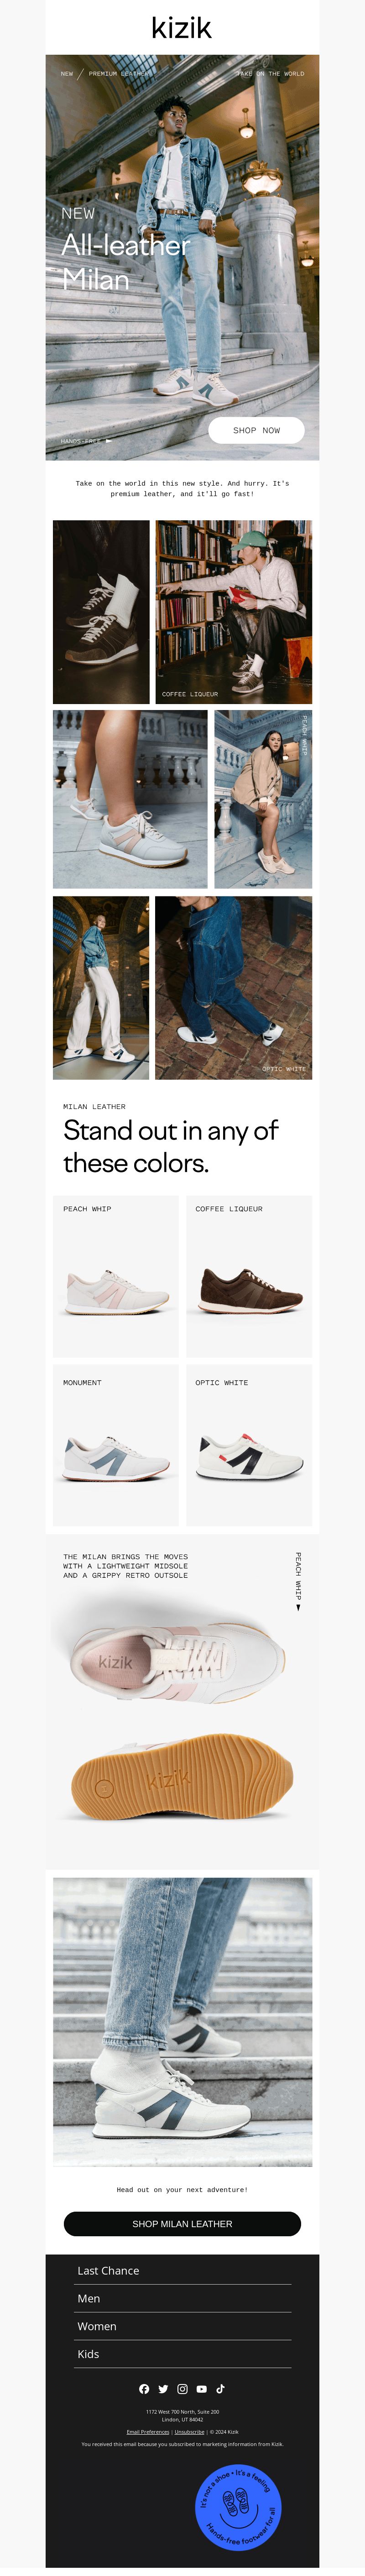Open the TikTok icon in footer

[x=220, y=2389]
